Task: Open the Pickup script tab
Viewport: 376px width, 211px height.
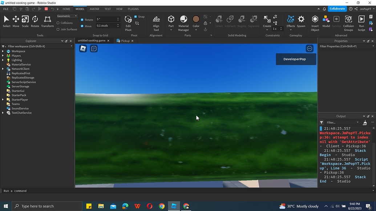Action: [x=126, y=41]
